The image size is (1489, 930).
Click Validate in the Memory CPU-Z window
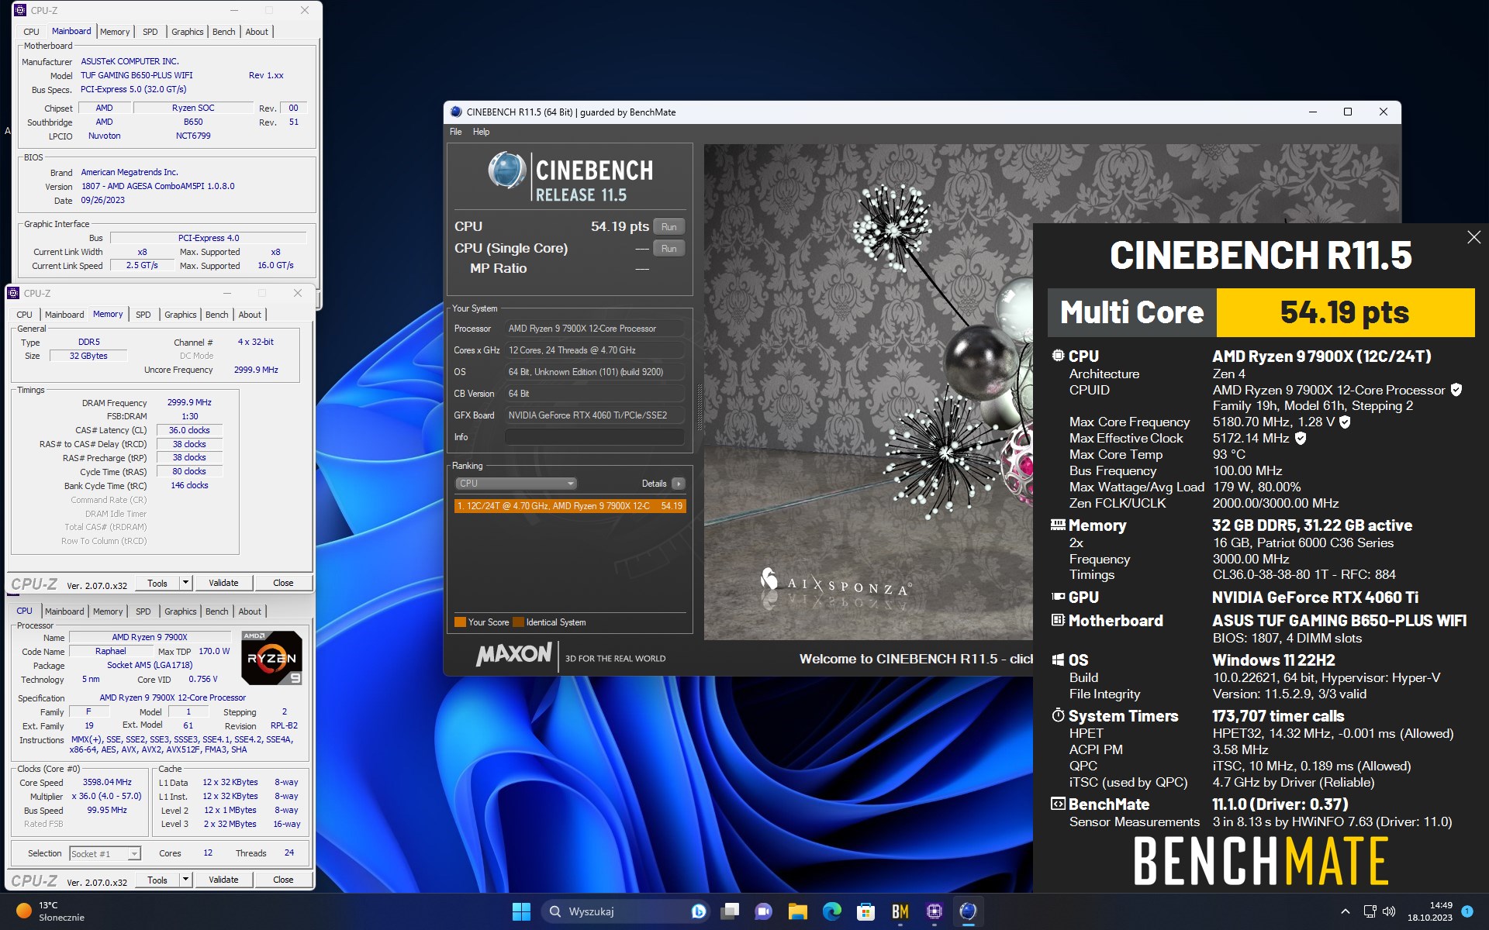(x=223, y=583)
